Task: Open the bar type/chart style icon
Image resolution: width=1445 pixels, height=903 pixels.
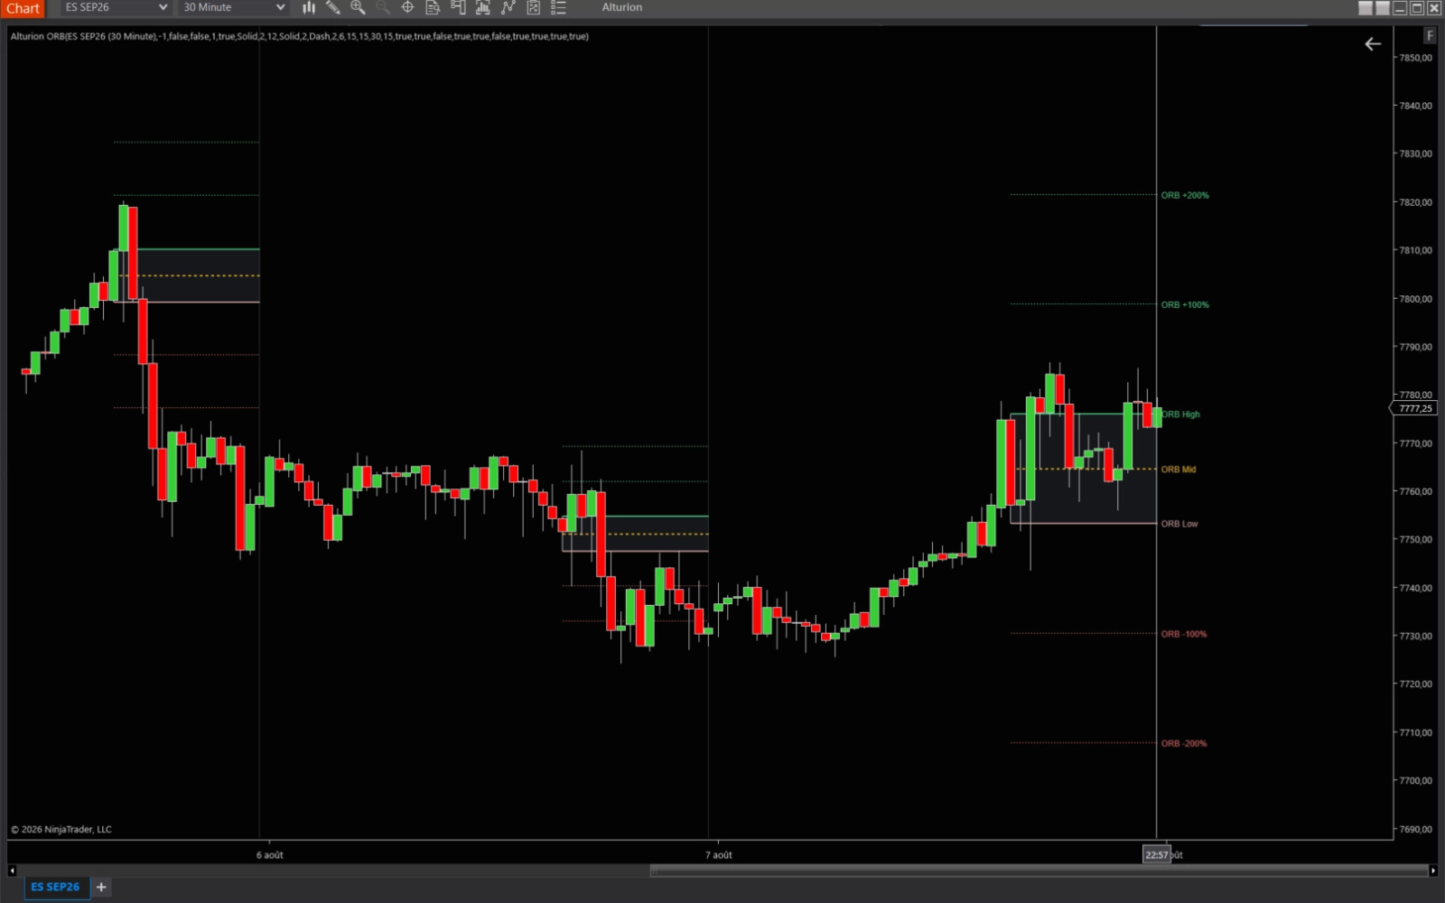Action: [x=309, y=7]
